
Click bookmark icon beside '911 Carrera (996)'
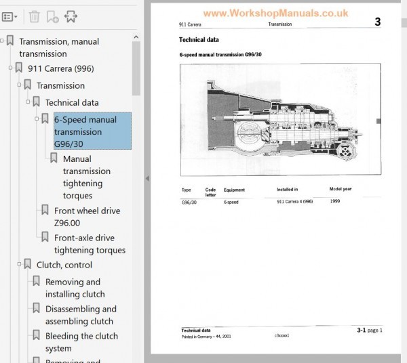click(19, 68)
